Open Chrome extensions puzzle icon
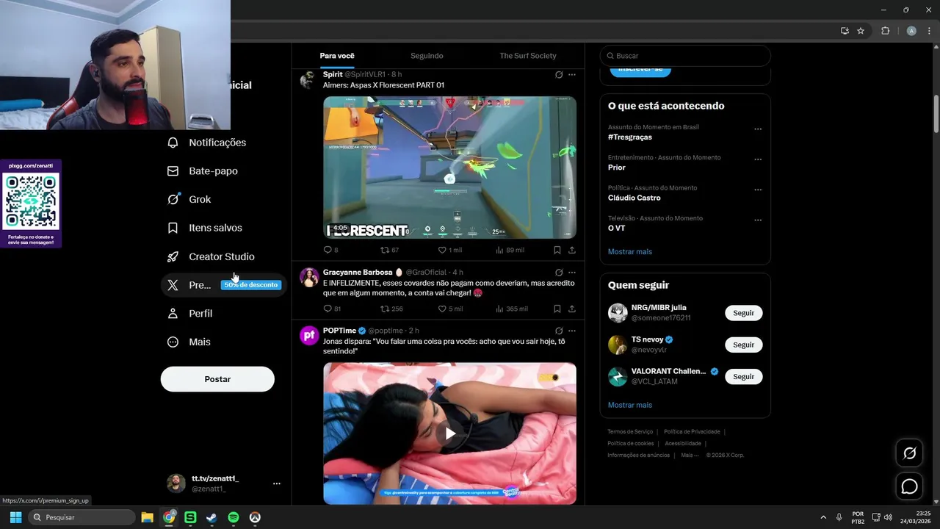This screenshot has height=529, width=940. [885, 31]
